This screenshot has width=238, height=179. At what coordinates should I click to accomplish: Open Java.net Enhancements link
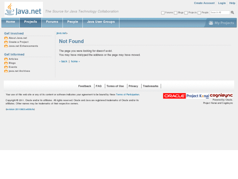tap(23, 46)
